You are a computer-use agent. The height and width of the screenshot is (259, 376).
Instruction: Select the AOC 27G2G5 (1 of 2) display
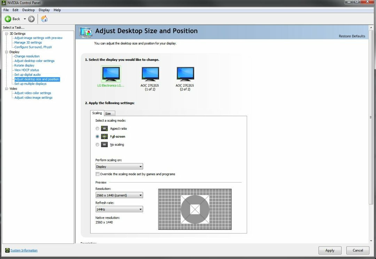tap(150, 73)
